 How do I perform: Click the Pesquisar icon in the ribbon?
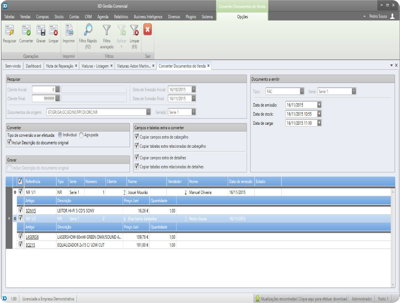(9, 31)
